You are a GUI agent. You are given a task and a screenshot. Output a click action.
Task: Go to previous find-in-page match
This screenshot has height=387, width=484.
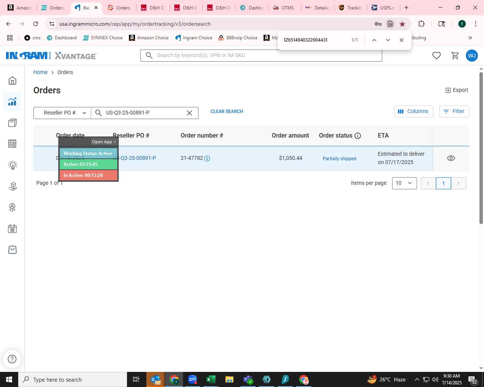pos(374,40)
